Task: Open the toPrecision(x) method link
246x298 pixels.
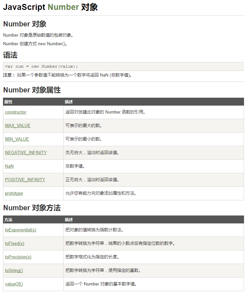Action: pyautogui.click(x=18, y=257)
